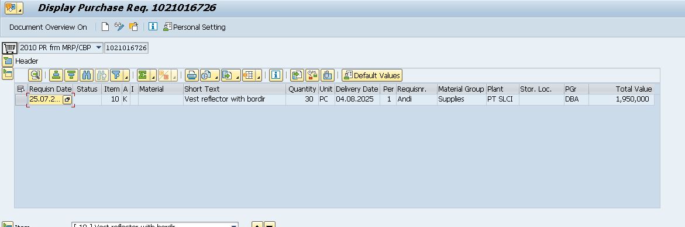The image size is (685, 227).
Task: Click the hand icon beside Default Values
Action: pos(328,75)
